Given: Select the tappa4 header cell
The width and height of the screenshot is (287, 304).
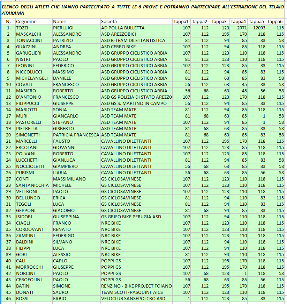Looking at the screenshot, I should point(239,22).
